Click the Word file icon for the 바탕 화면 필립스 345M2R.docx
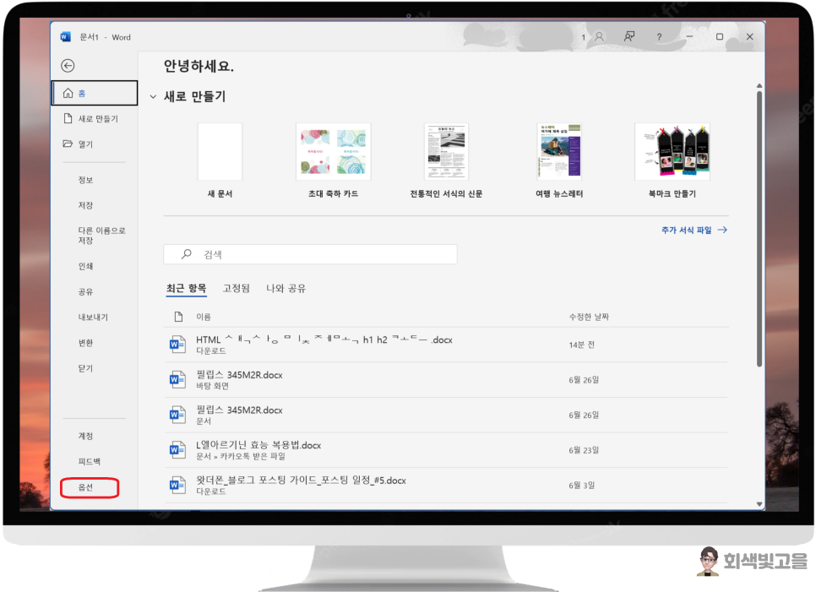The width and height of the screenshot is (816, 592). tap(177, 380)
